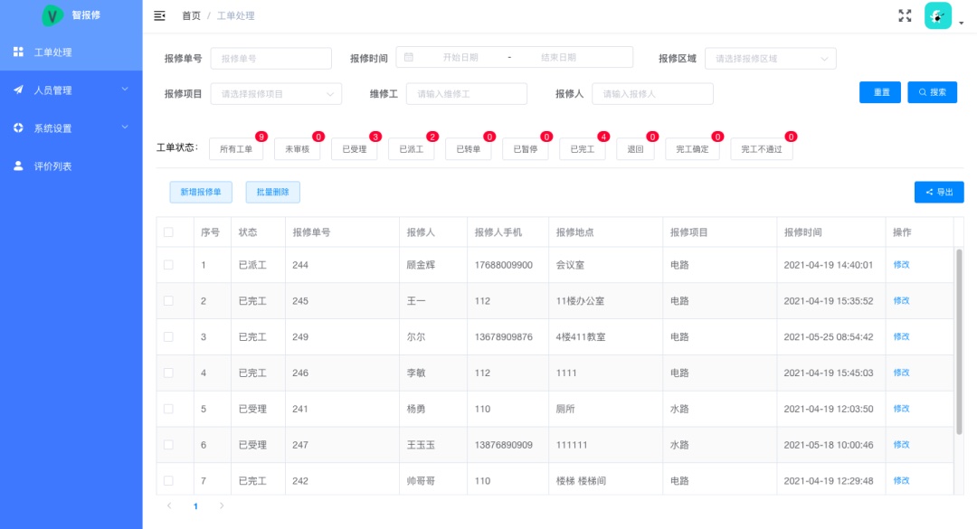Image resolution: width=977 pixels, height=529 pixels.
Task: Click the 评价列表 person icon
Action: [x=18, y=166]
